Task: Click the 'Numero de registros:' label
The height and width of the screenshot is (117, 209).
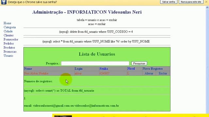Action: [x=38, y=81]
